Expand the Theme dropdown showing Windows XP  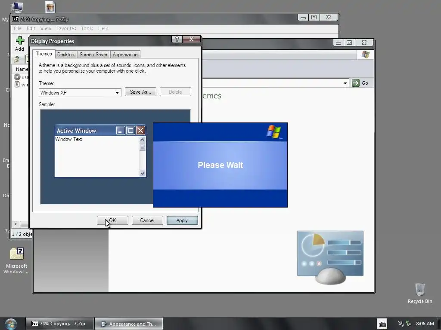(x=117, y=93)
